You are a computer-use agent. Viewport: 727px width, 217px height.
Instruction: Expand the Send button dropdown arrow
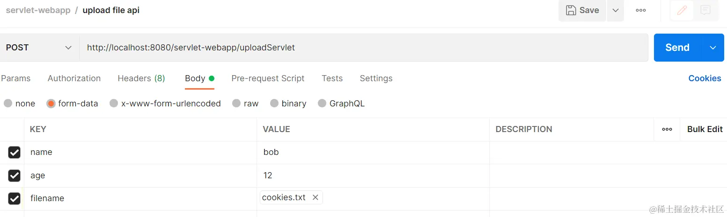click(713, 48)
